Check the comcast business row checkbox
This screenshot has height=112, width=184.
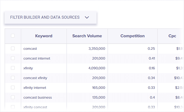13,97
